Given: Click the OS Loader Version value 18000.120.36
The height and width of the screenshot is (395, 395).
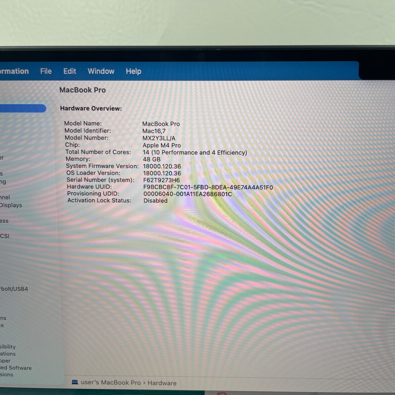Looking at the screenshot, I should (162, 173).
